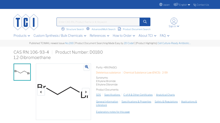220x123 pixels.
Task: Click the Advanced/Multi Search gear icon
Action: click(88, 29)
